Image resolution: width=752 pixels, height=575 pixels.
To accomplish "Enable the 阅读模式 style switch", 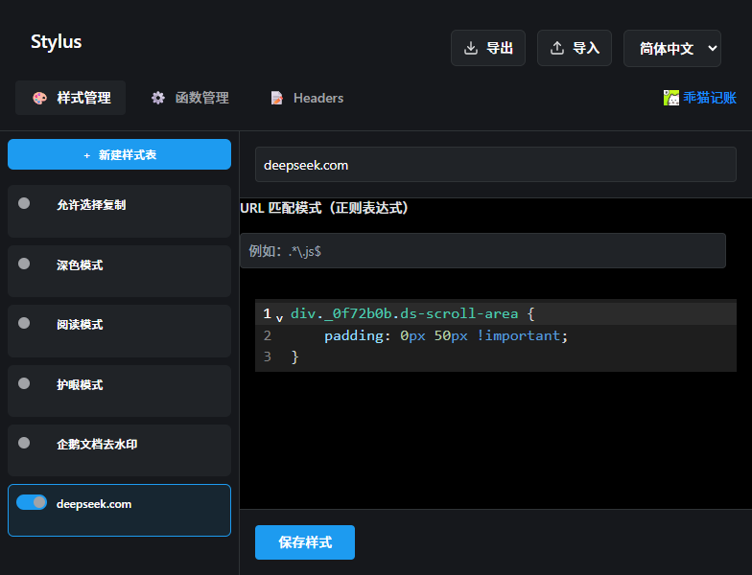I will tap(24, 324).
